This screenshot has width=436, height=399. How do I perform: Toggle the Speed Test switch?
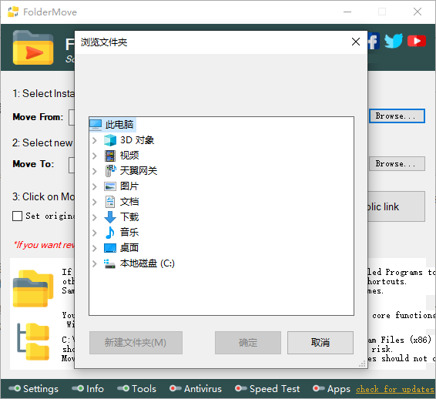241,388
